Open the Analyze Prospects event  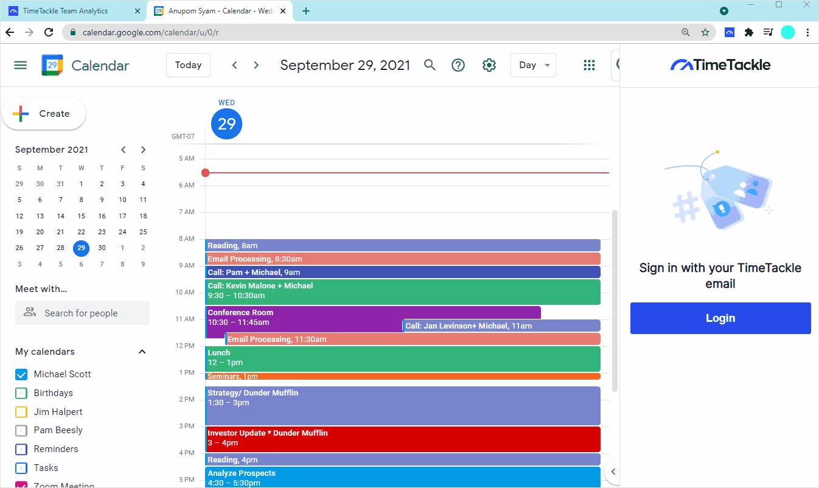[x=403, y=477]
